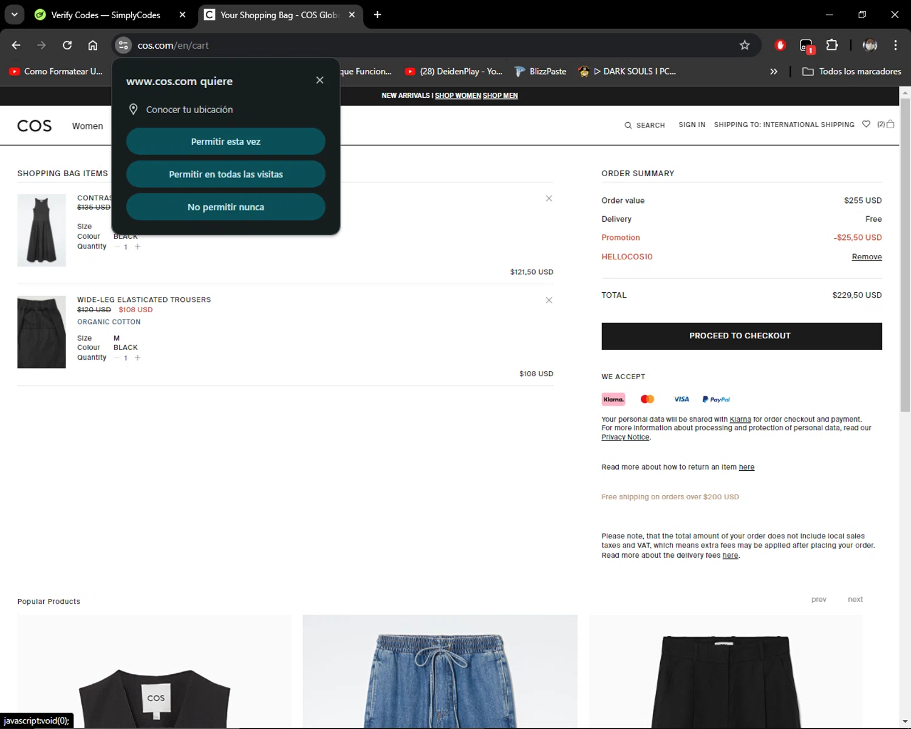Screen dimensions: 911x729
Task: Open the delivery fees 'here' link
Action: tap(731, 555)
